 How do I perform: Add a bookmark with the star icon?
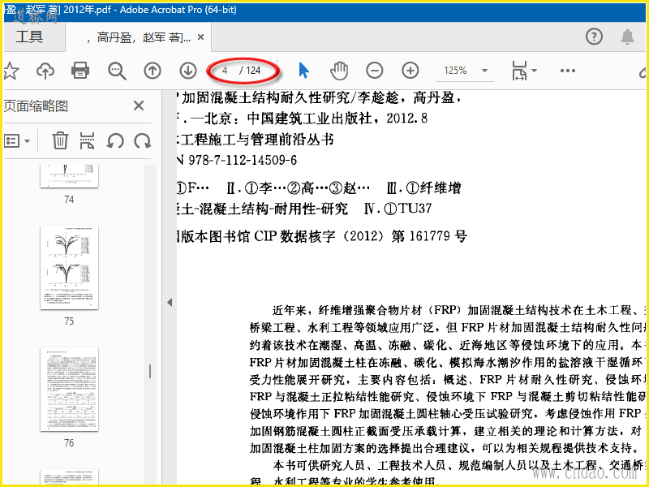[11, 71]
